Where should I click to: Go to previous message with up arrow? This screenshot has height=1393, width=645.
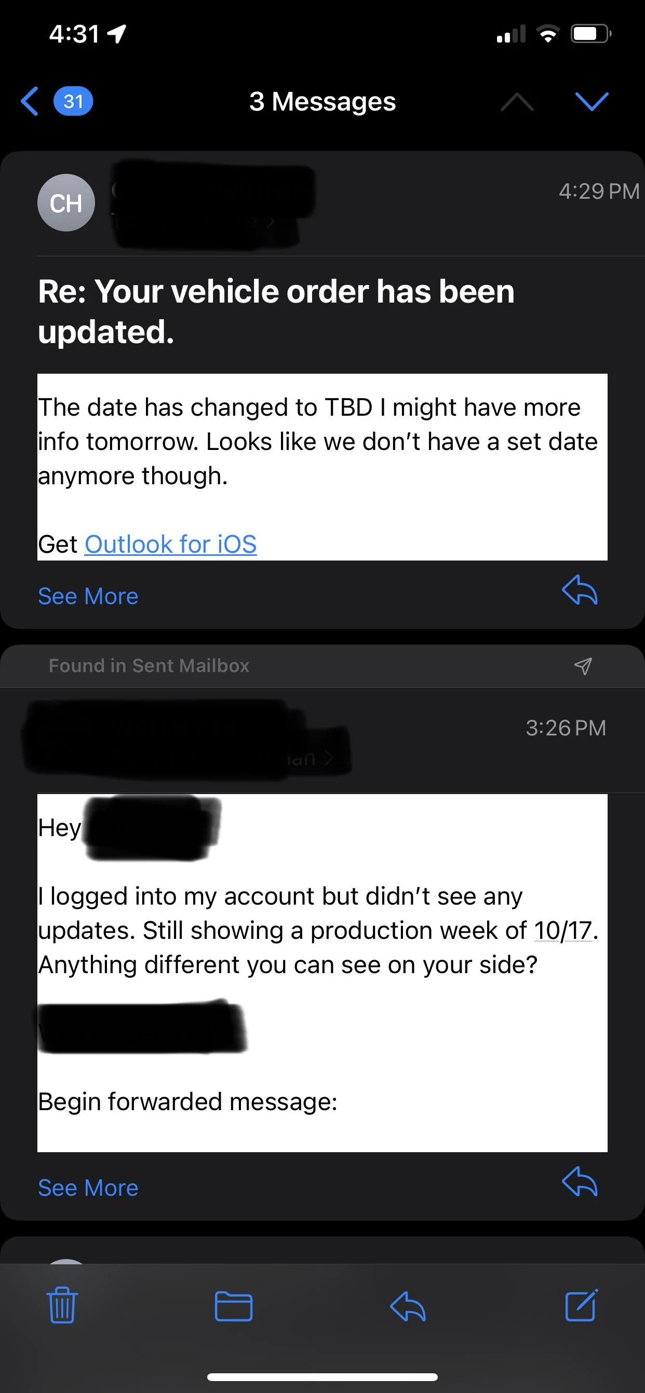(x=517, y=101)
